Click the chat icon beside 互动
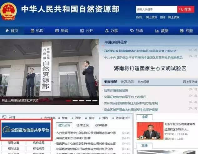 [x=132, y=31]
